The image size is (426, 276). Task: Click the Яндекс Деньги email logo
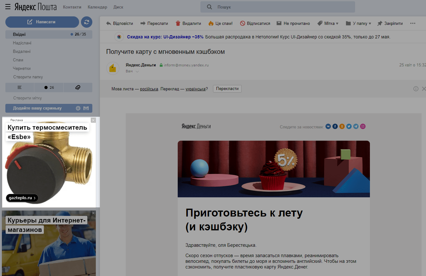point(196,126)
